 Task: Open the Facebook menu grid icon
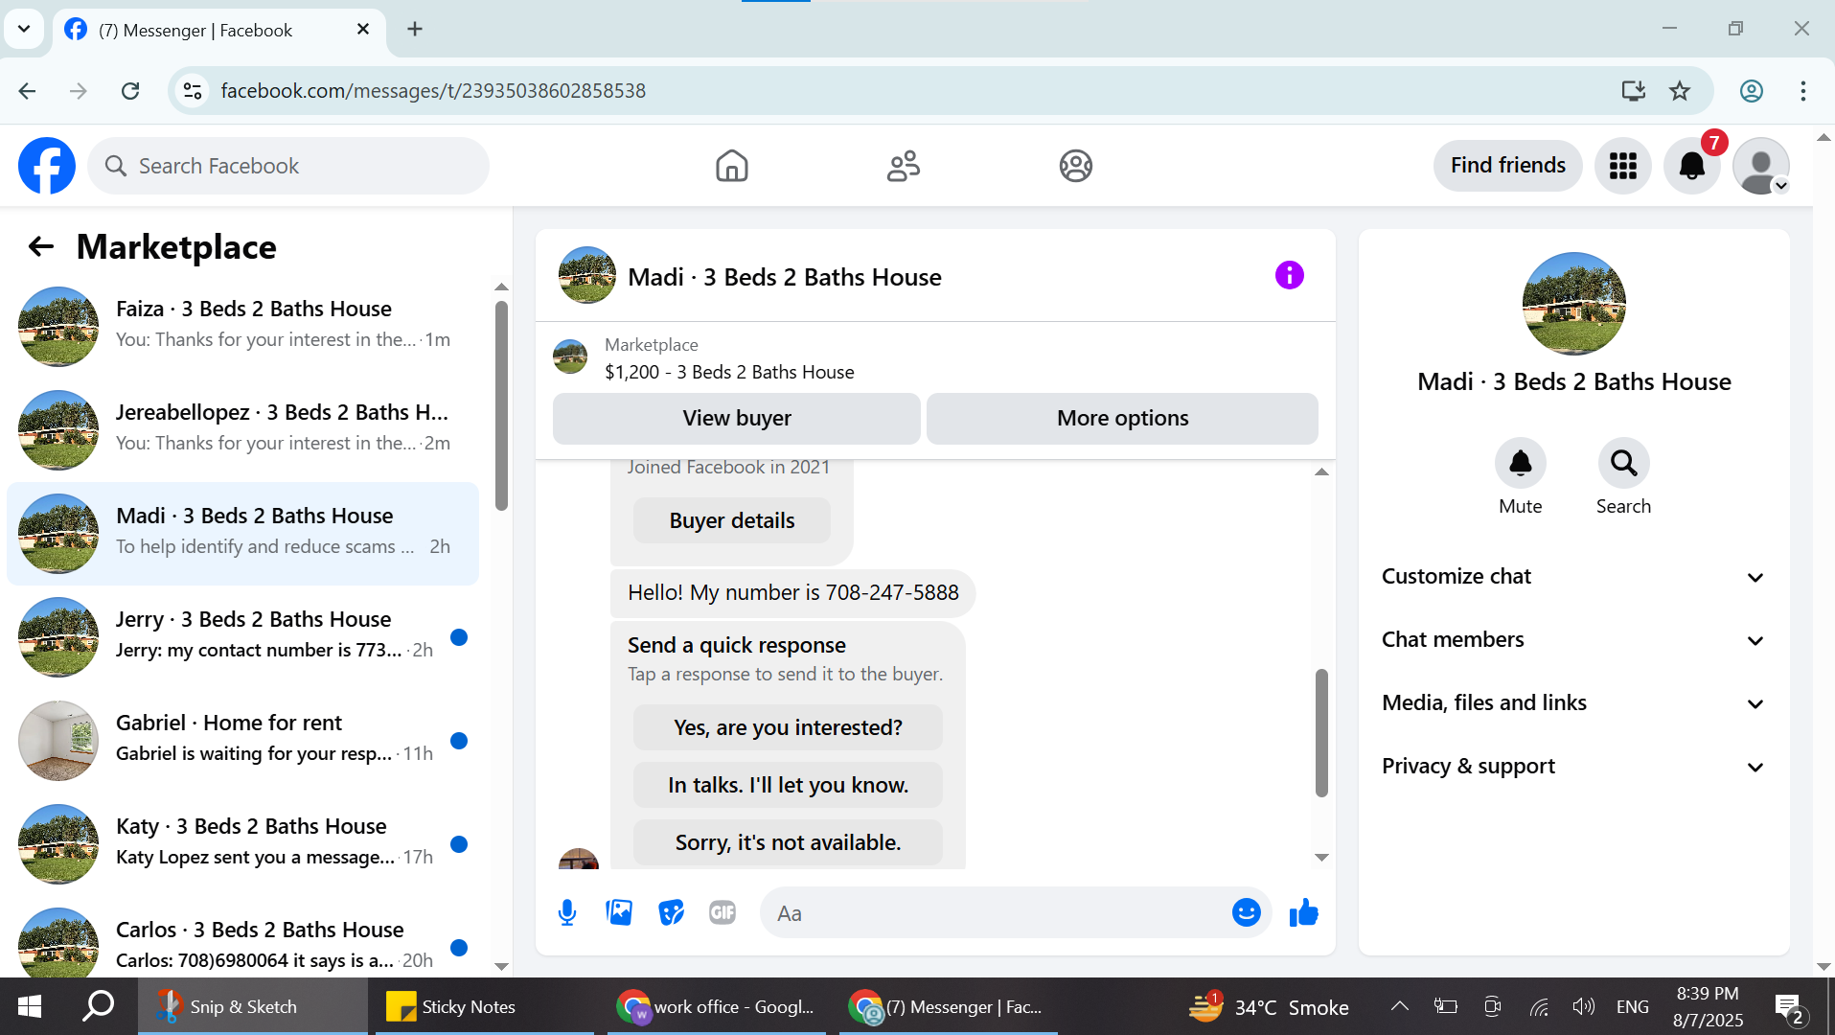tap(1623, 166)
